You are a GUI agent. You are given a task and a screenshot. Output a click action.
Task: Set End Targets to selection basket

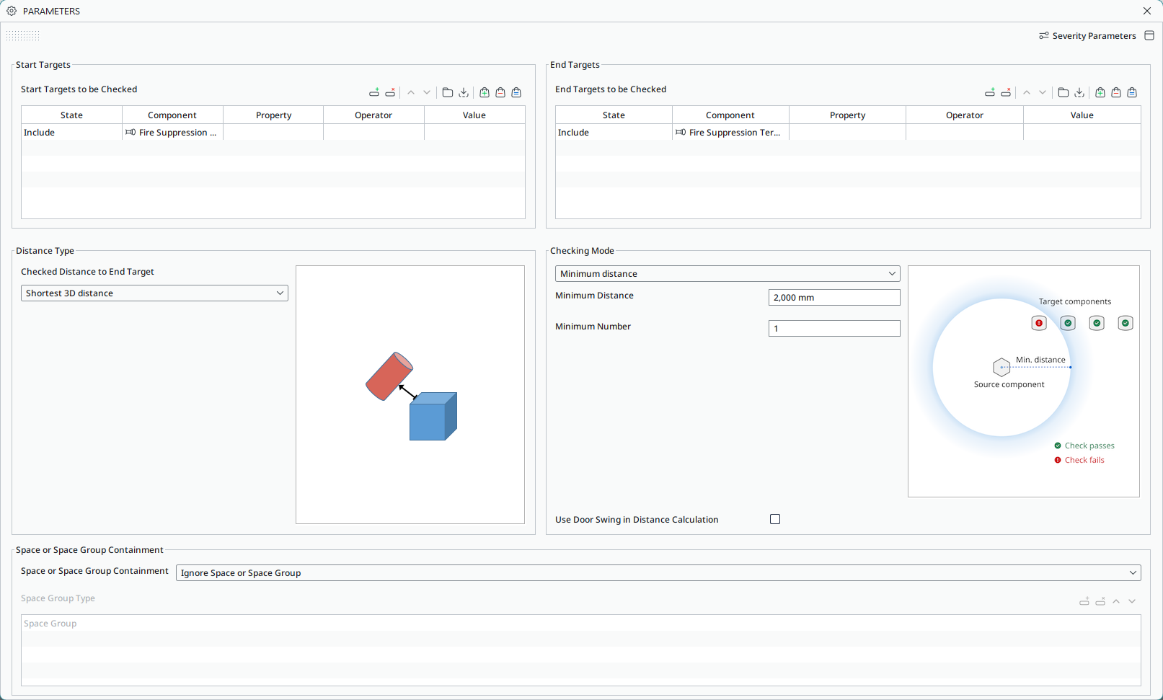pos(1132,92)
